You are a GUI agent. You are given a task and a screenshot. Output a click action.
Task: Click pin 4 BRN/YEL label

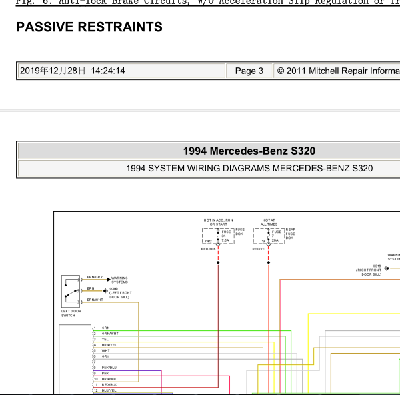109,345
